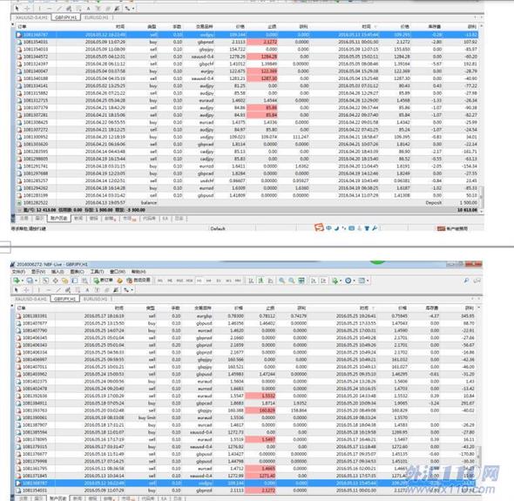Open MetaEditor from the toolbar icon
514x501 pixels.
coord(119,281)
